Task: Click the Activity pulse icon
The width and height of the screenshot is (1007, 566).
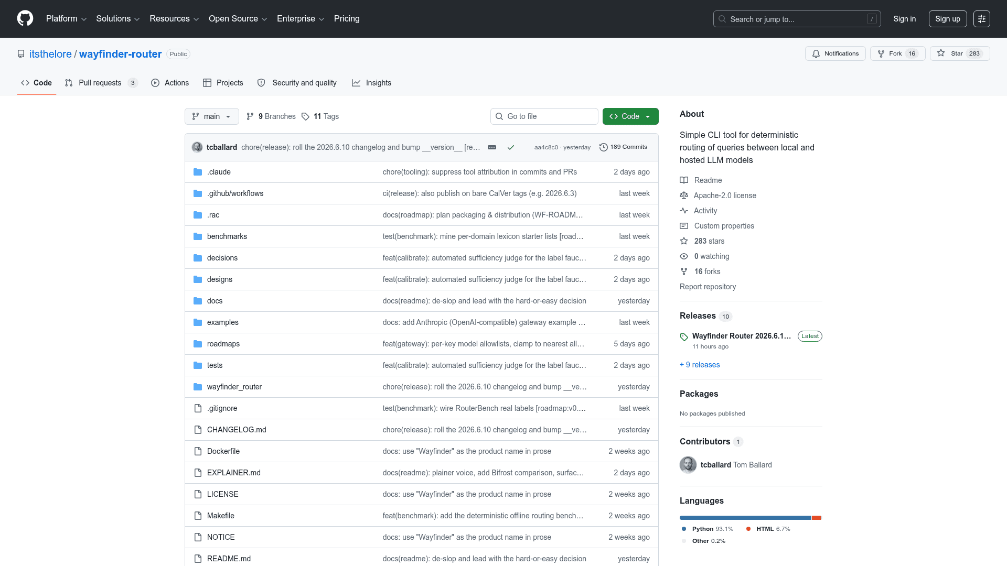Action: pyautogui.click(x=684, y=211)
